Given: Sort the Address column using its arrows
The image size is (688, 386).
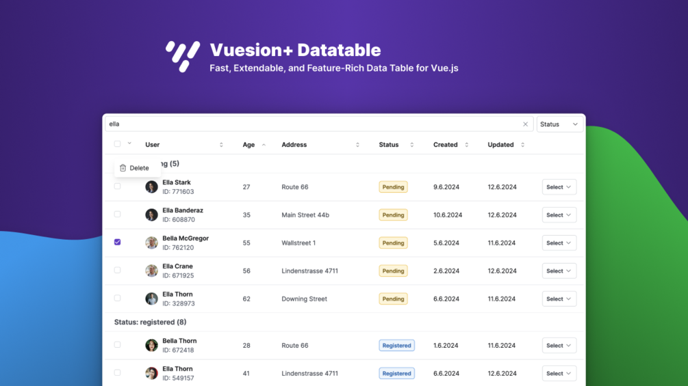Looking at the screenshot, I should [357, 145].
